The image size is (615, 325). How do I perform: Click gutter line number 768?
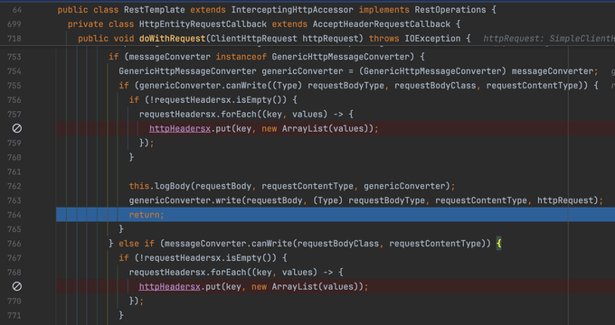pyautogui.click(x=14, y=272)
